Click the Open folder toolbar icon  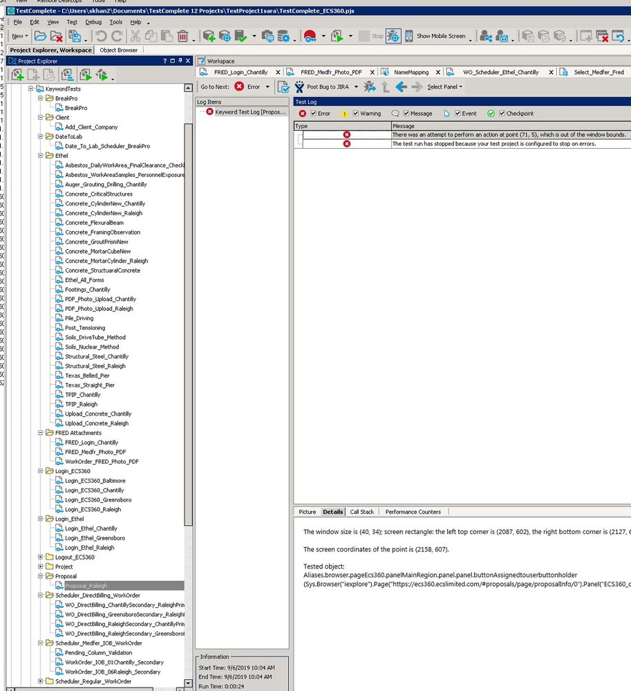(x=40, y=36)
